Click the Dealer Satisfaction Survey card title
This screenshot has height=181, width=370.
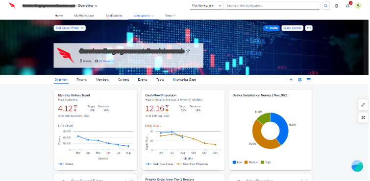click(x=260, y=95)
